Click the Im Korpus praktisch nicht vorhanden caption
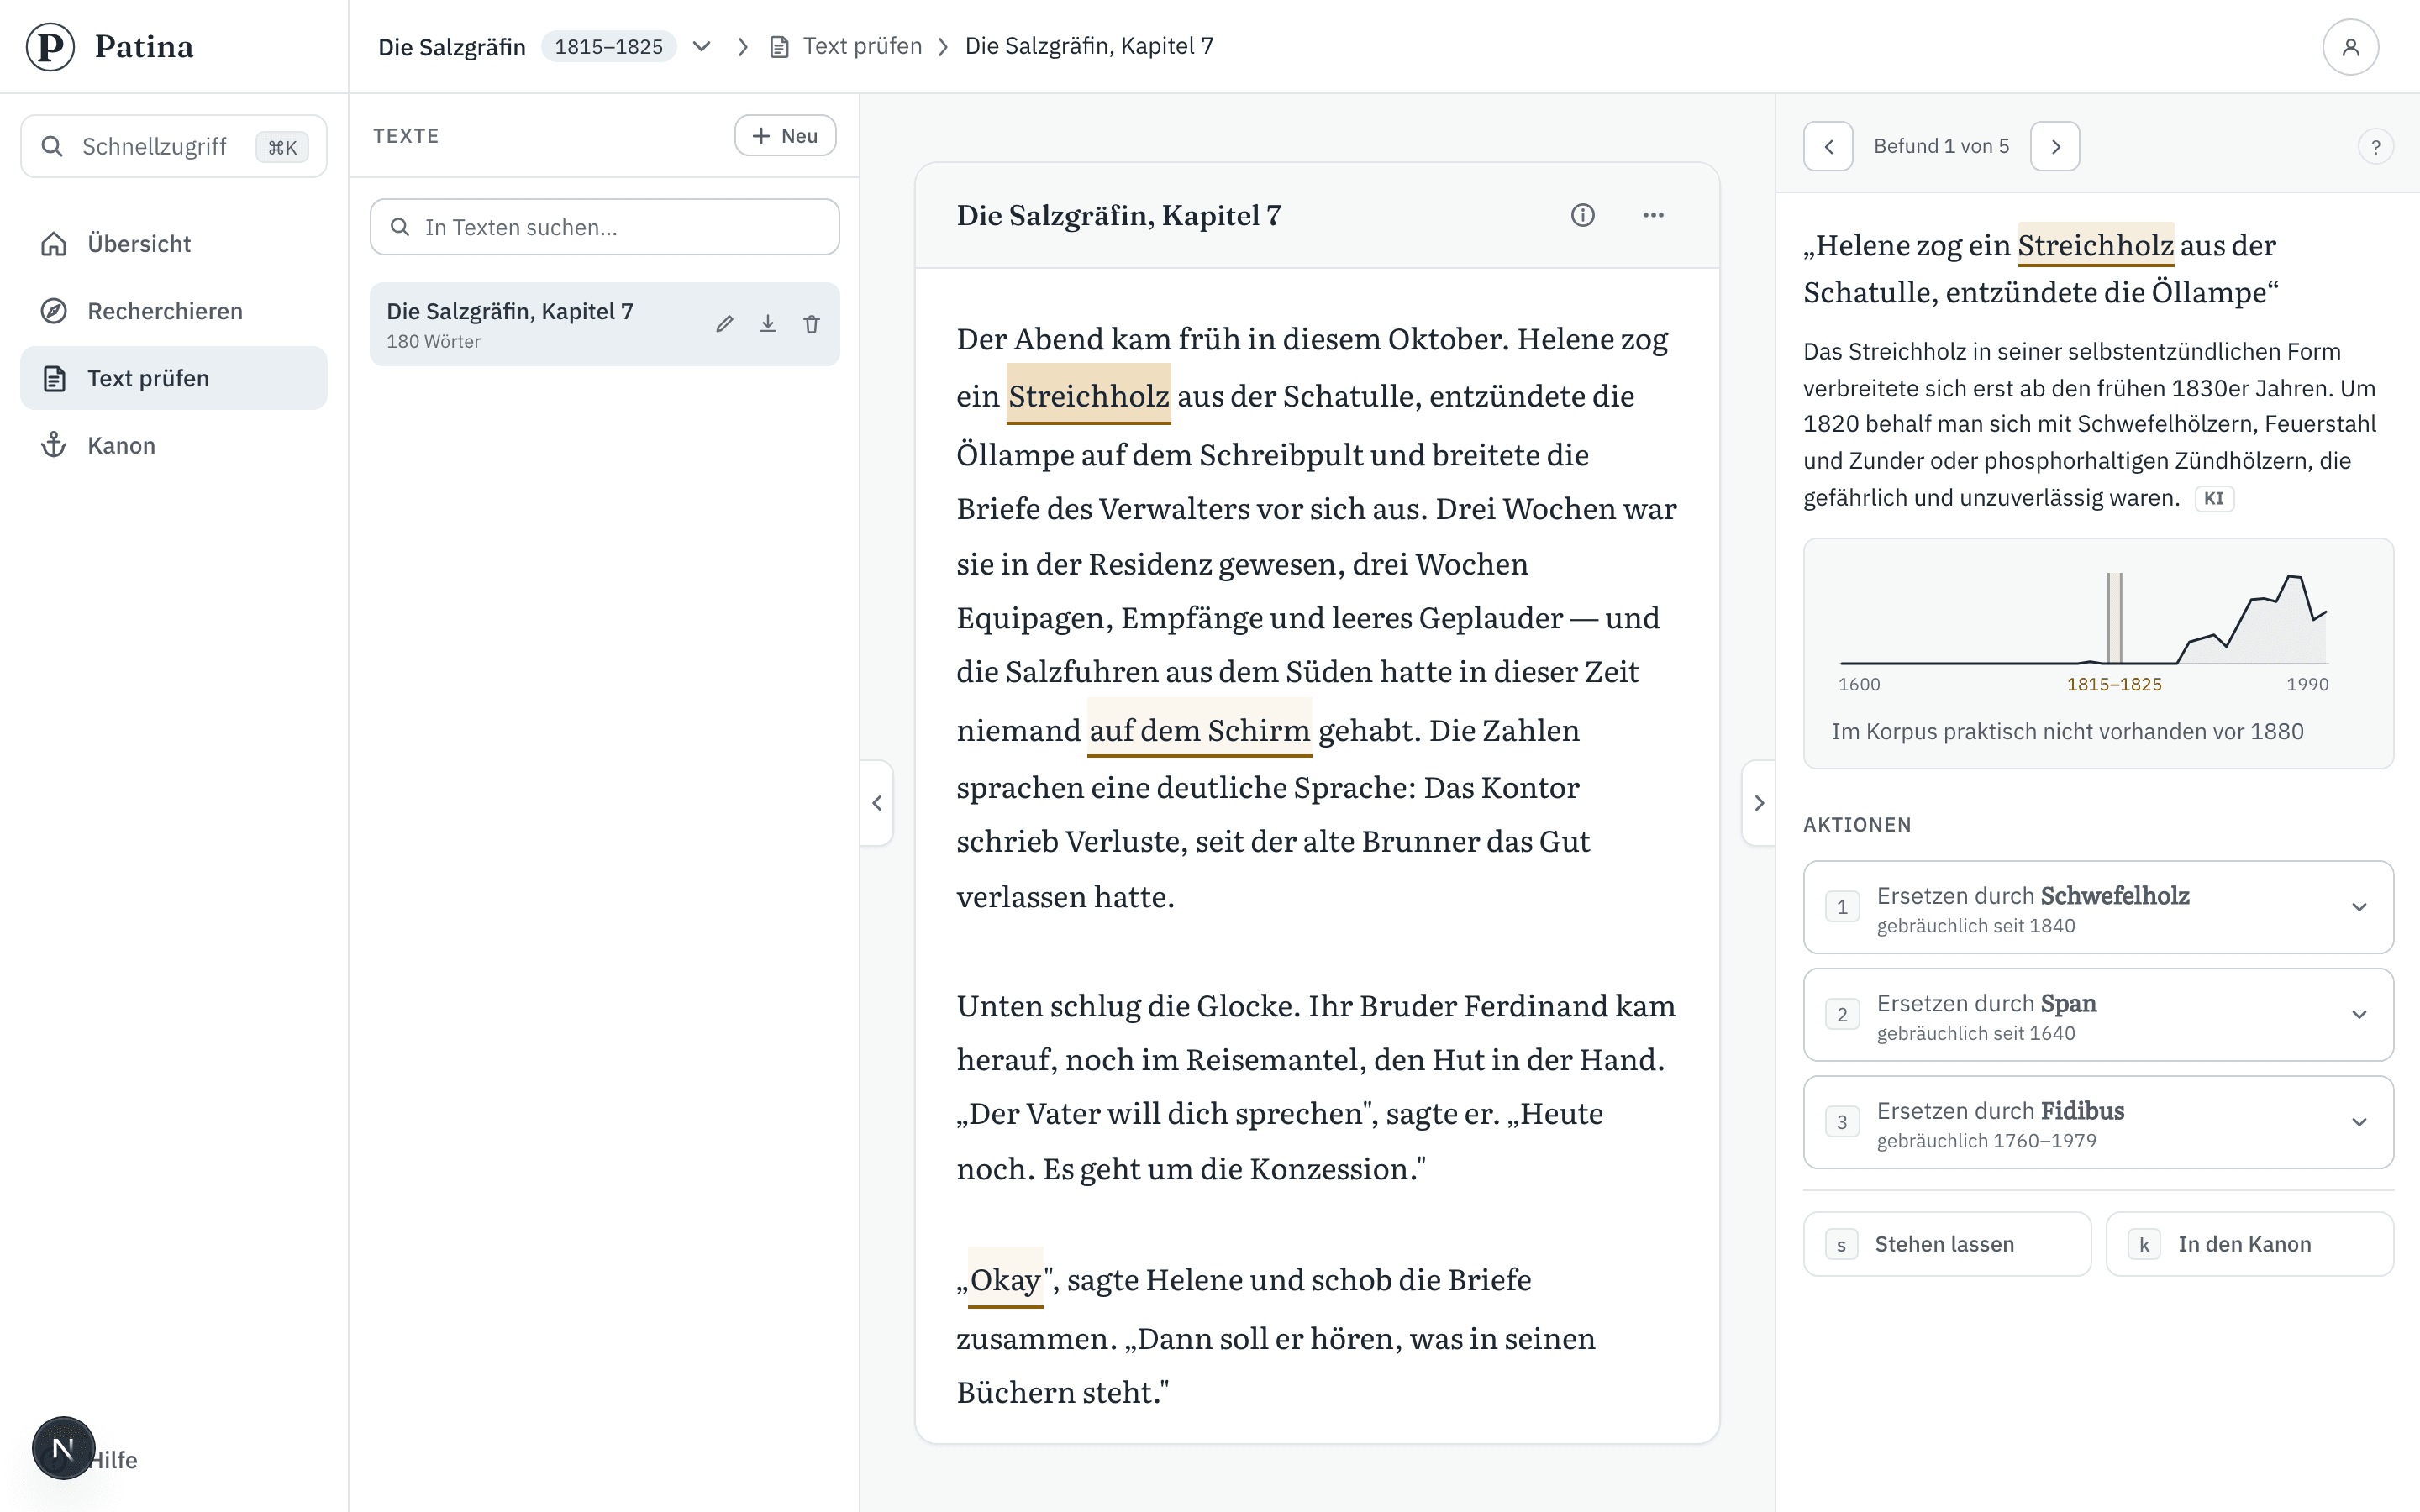This screenshot has width=2420, height=1512. (2067, 731)
